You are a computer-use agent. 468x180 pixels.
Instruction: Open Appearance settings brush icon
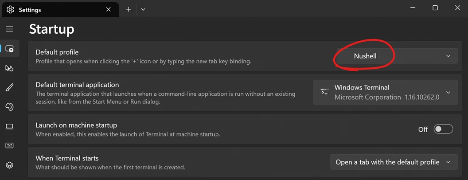(x=9, y=87)
